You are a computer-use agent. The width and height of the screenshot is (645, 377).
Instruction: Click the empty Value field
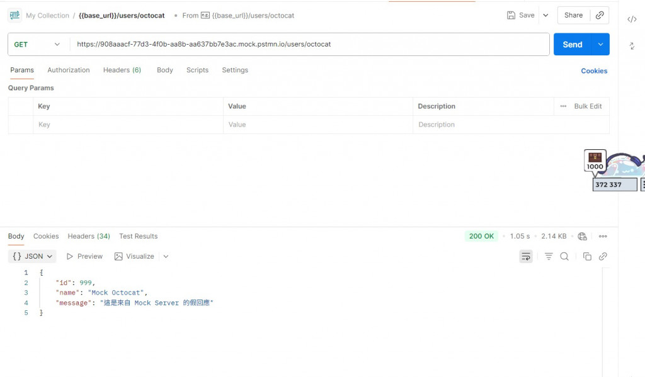pos(318,125)
